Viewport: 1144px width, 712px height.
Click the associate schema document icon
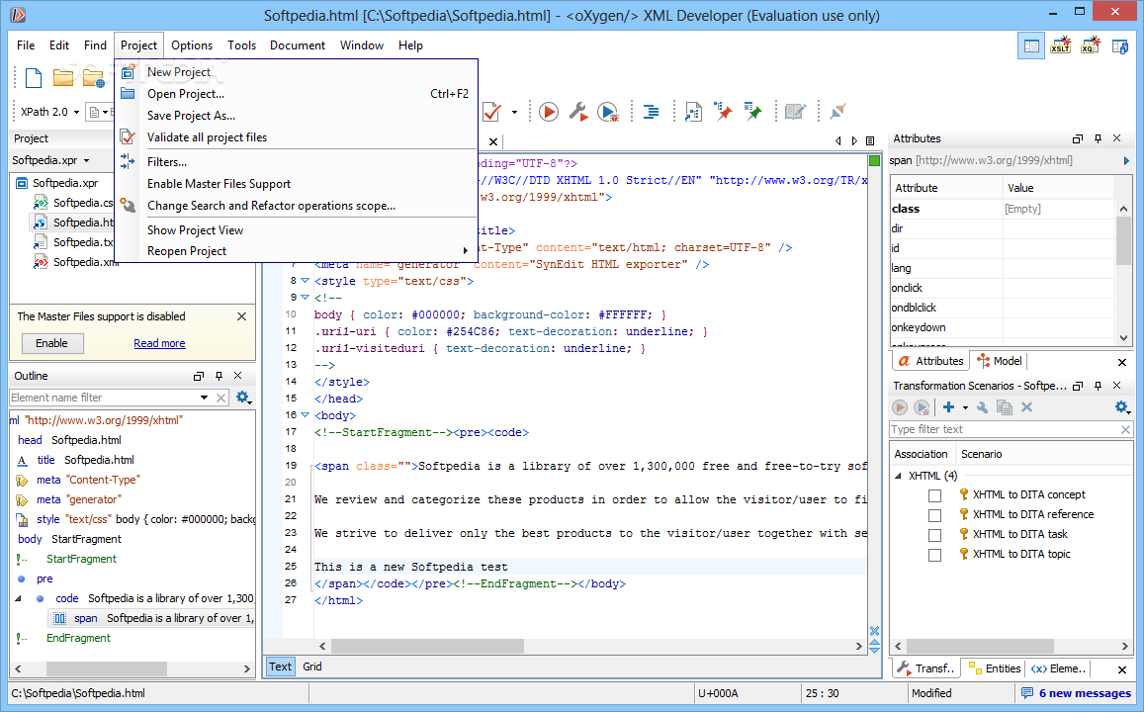tap(693, 112)
